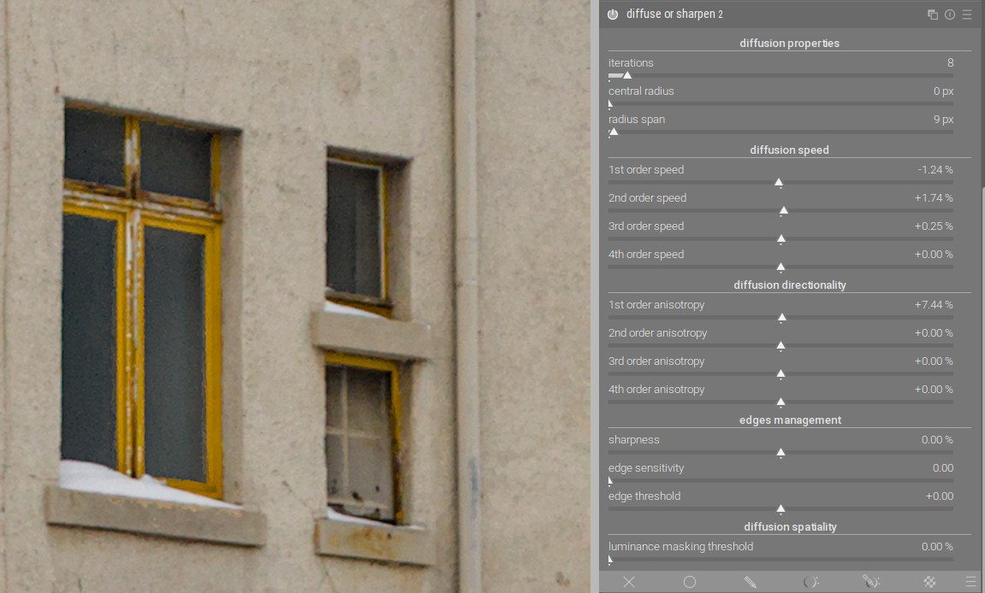Click the building photo preview

(x=295, y=296)
